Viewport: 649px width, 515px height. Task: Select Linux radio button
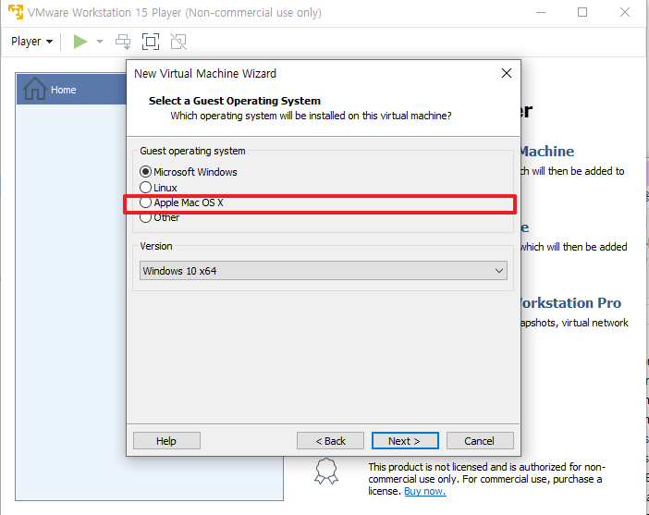pos(145,188)
